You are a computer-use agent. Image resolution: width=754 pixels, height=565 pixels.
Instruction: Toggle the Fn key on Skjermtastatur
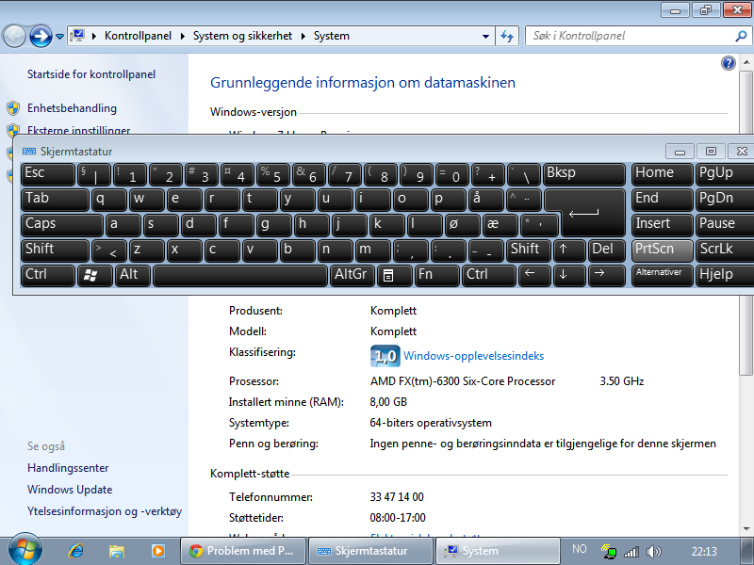[x=436, y=276]
